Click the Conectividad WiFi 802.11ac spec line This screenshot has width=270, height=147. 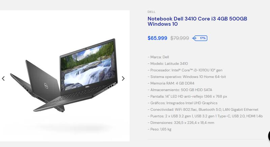[x=203, y=109]
